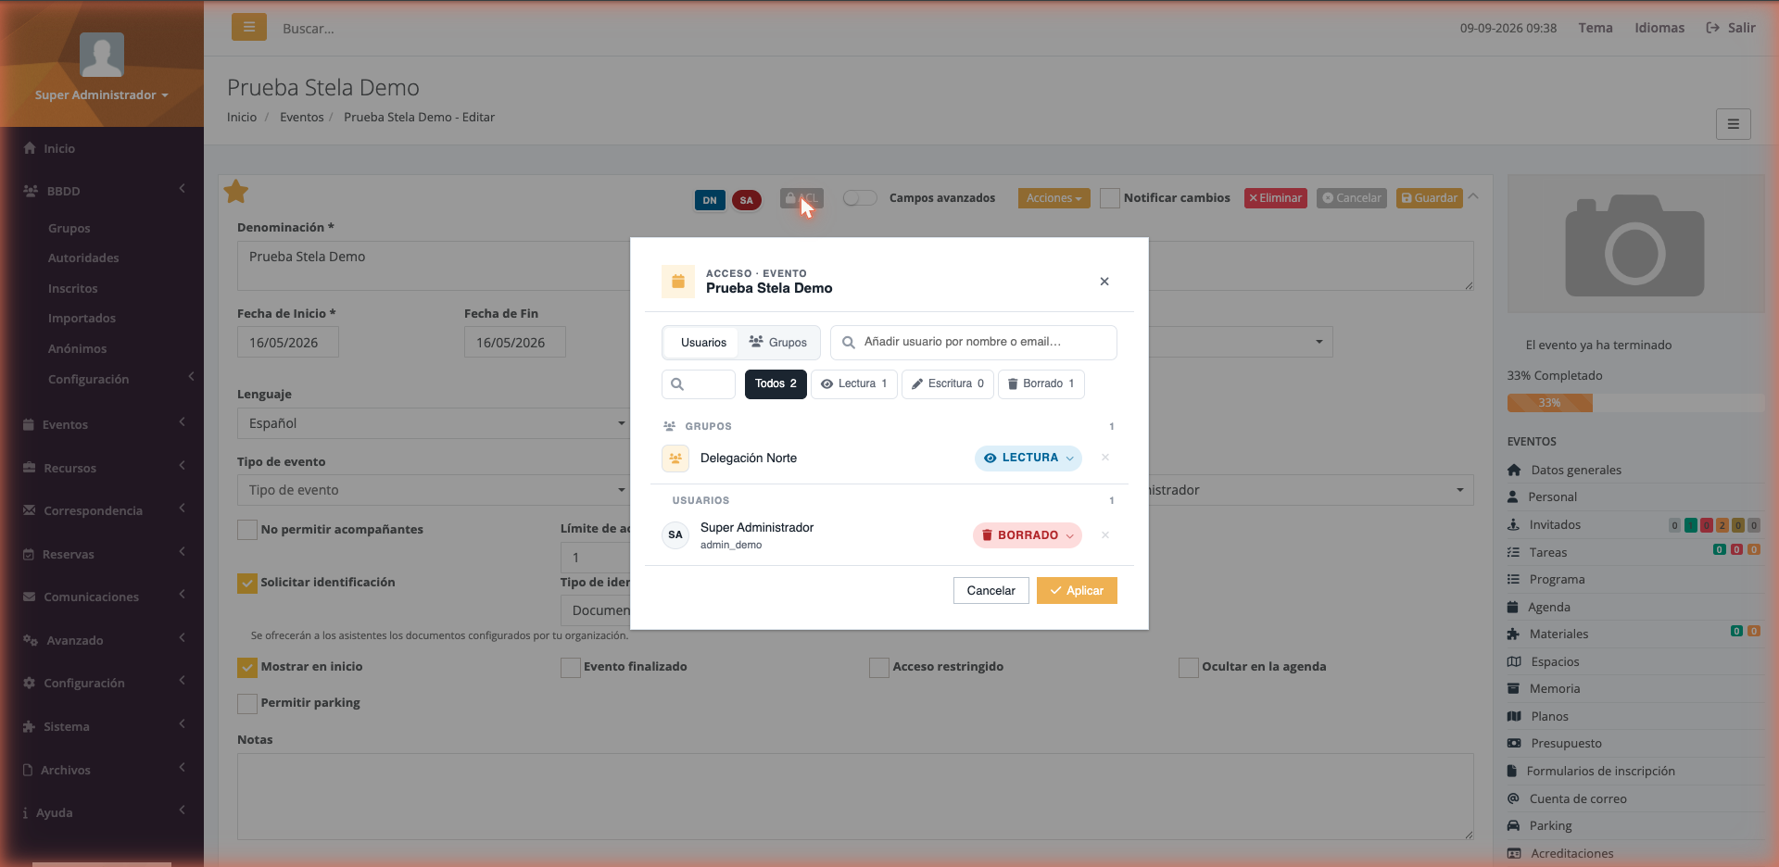Click the camera photo placeholder

(1635, 245)
